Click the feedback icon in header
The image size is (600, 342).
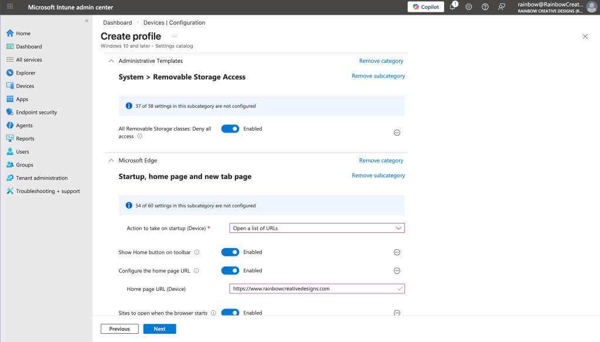click(502, 7)
